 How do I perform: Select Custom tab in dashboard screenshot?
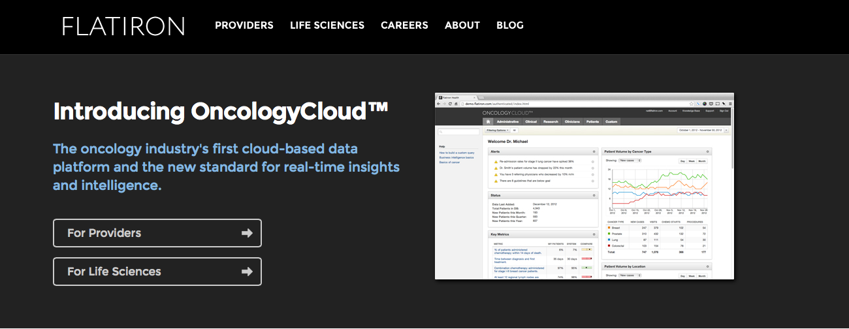(x=611, y=121)
